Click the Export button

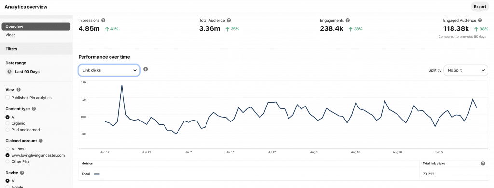[x=480, y=7]
